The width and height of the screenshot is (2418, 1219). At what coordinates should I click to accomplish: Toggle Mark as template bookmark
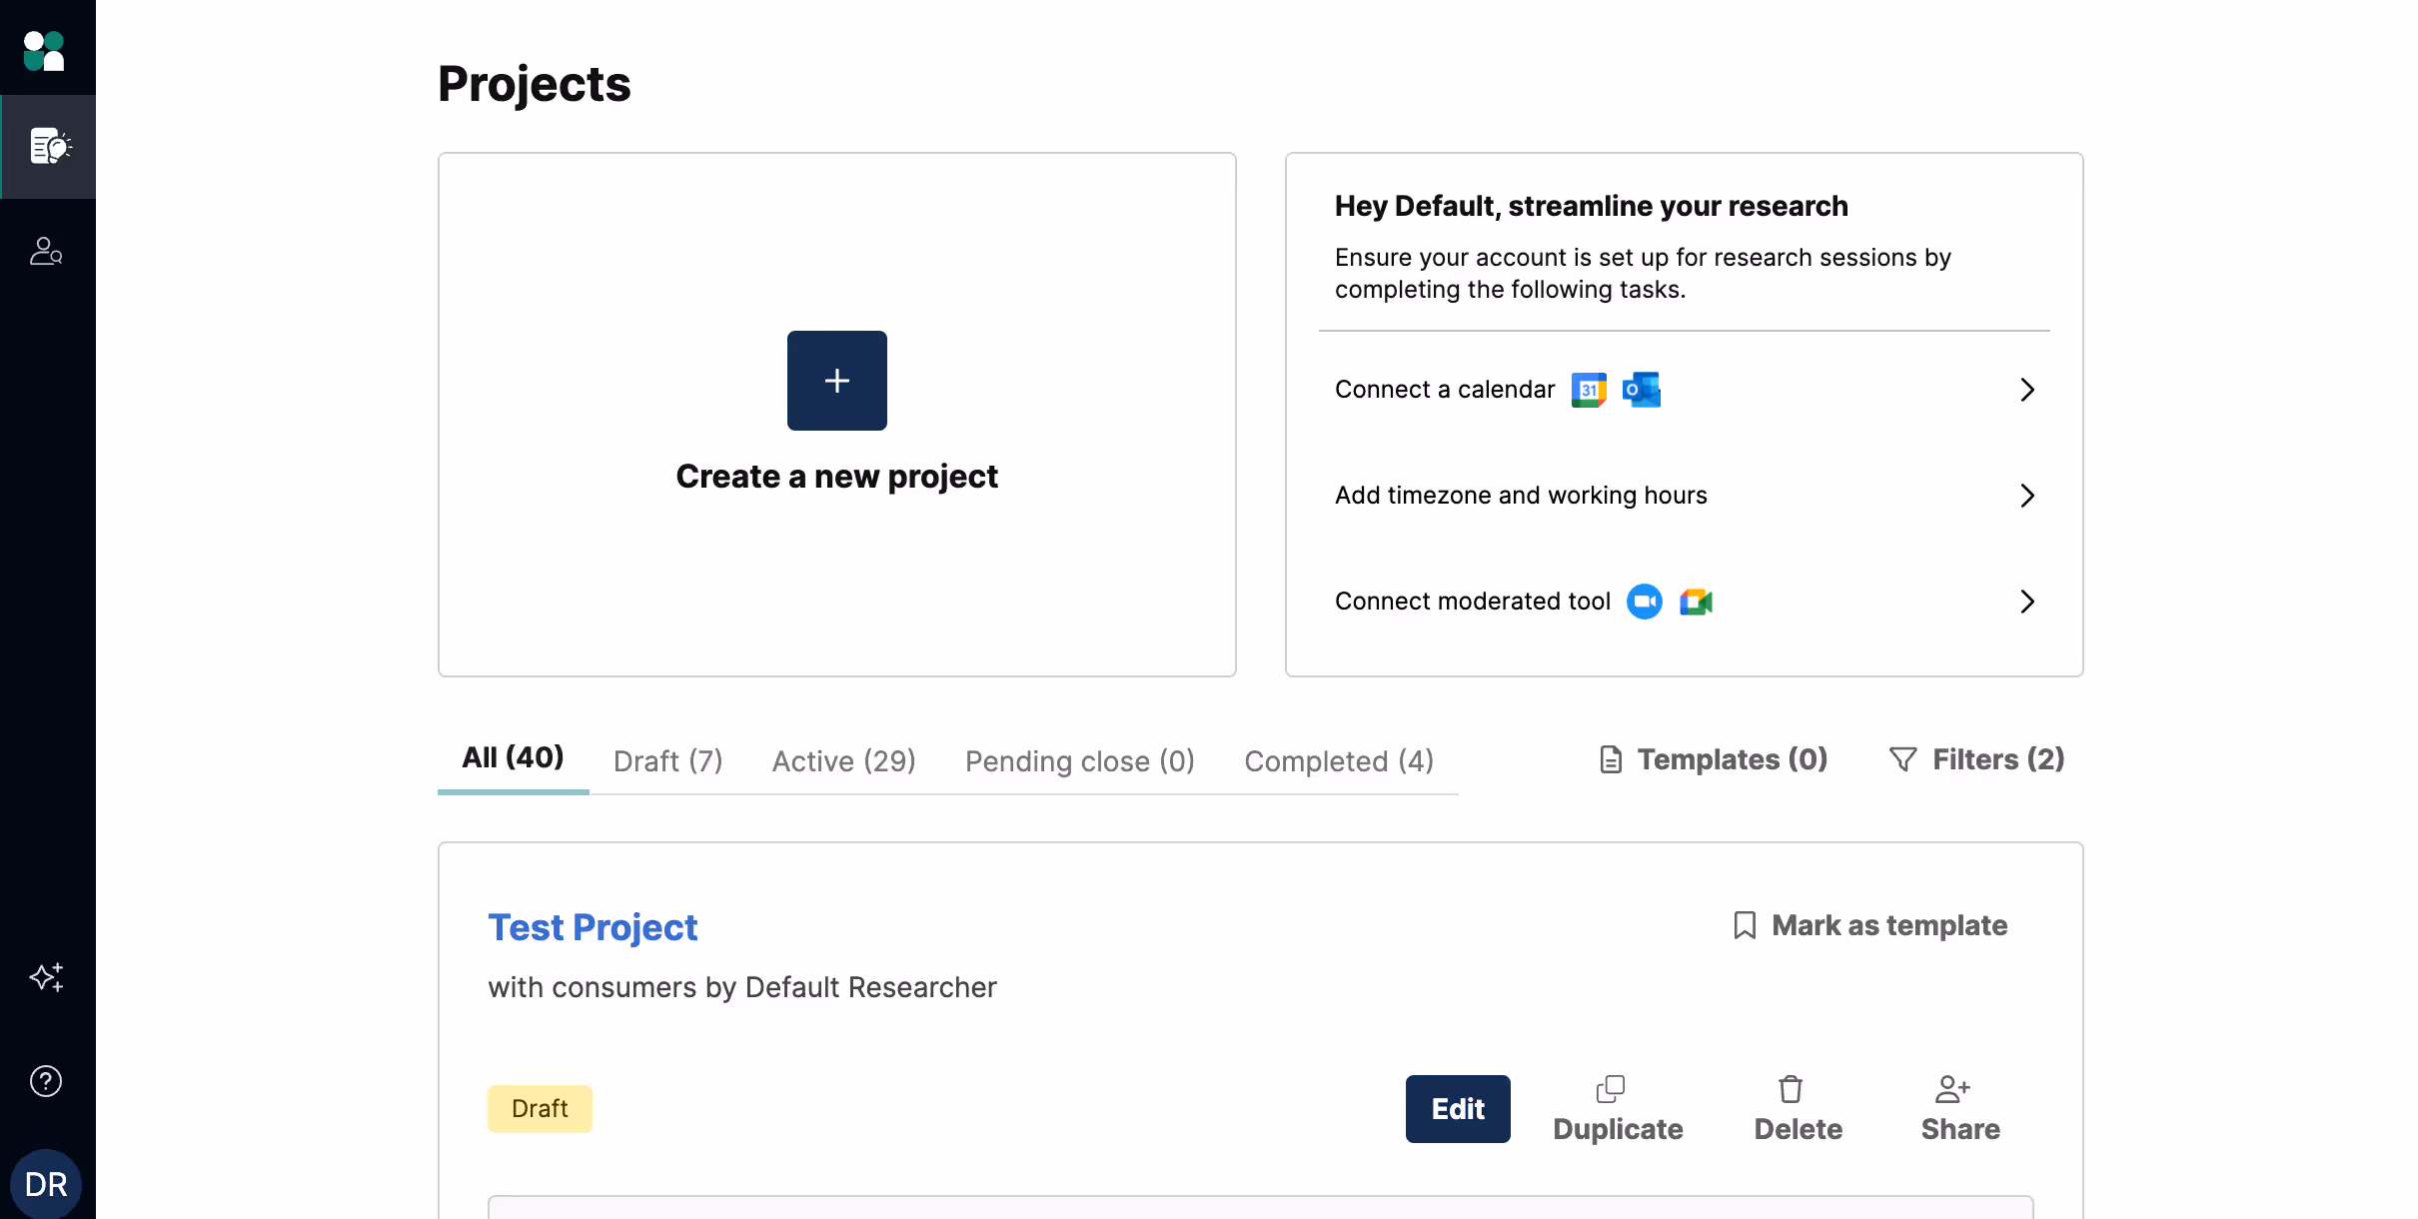[x=1869, y=925]
